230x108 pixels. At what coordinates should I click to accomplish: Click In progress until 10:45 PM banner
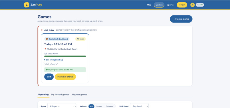[x=65, y=70]
